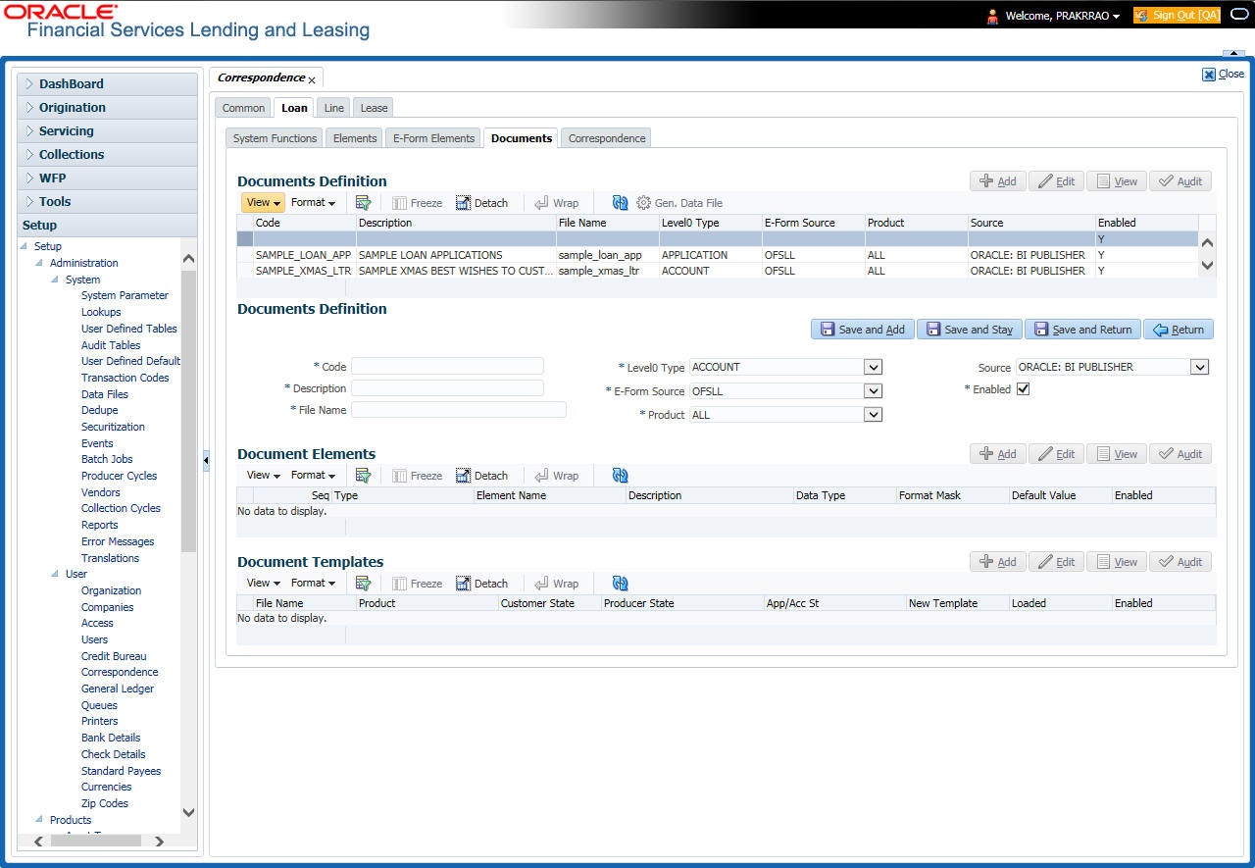Click into the Description input field

pos(447,388)
